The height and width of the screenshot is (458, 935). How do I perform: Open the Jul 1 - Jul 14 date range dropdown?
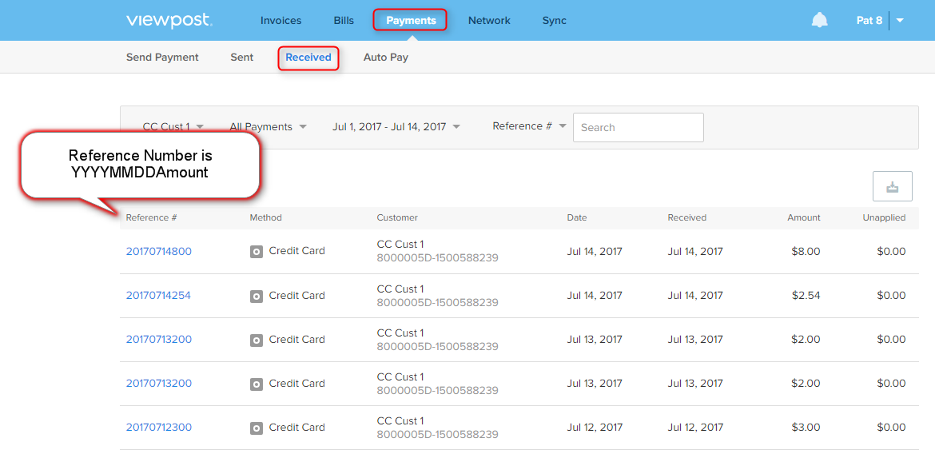point(396,127)
